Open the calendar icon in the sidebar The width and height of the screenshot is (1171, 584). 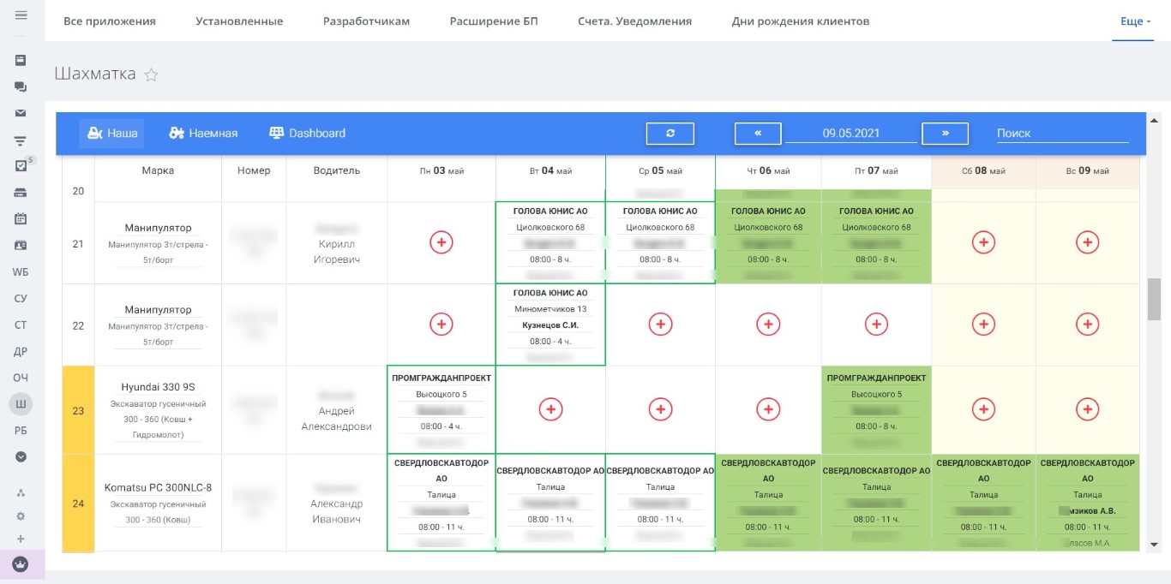point(21,218)
